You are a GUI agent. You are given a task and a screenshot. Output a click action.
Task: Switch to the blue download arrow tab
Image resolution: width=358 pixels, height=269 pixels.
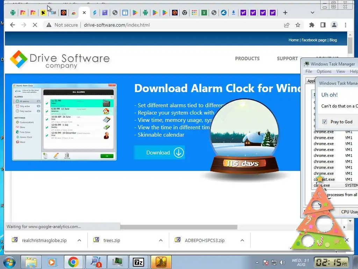coord(233,13)
